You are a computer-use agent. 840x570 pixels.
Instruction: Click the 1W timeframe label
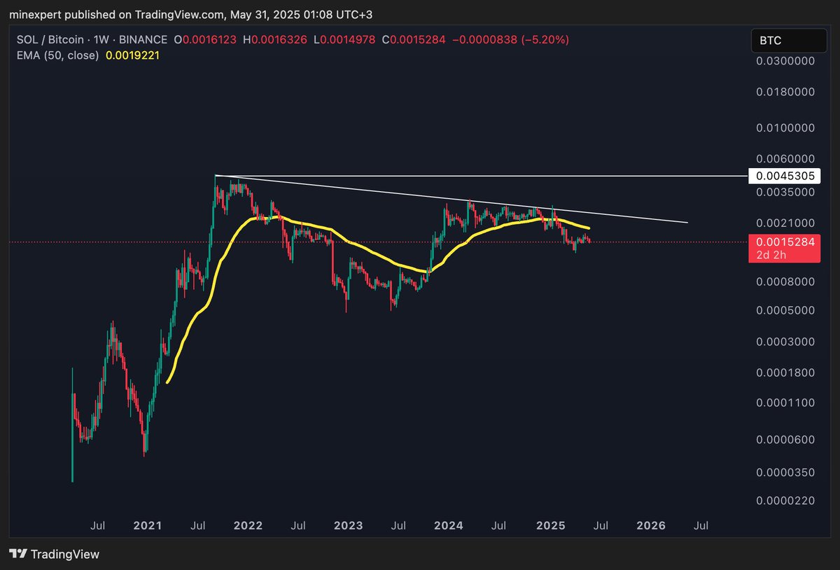coord(100,40)
